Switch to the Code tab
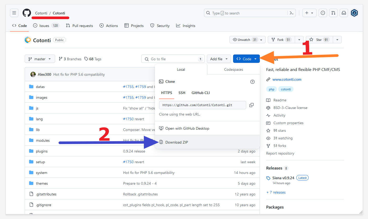 coord(20,26)
